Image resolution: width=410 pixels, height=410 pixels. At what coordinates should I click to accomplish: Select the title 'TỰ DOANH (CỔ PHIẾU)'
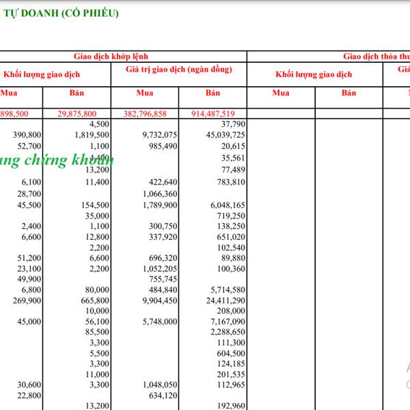point(61,14)
